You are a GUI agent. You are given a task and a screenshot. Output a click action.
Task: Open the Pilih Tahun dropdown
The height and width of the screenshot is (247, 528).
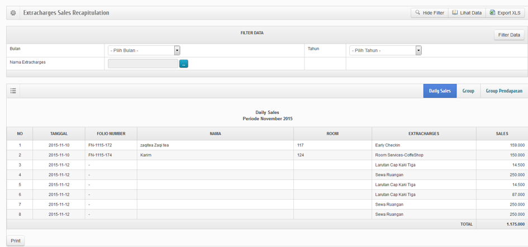[x=385, y=50]
